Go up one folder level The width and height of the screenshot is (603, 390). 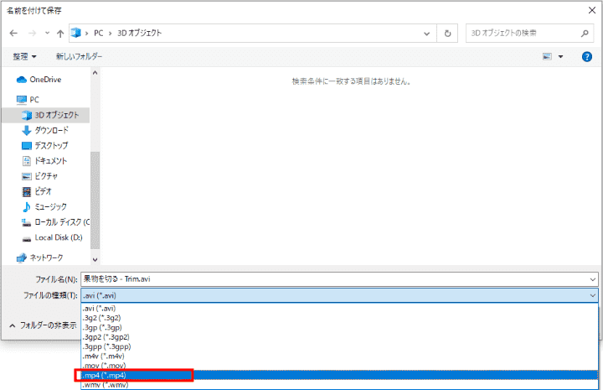pyautogui.click(x=60, y=34)
